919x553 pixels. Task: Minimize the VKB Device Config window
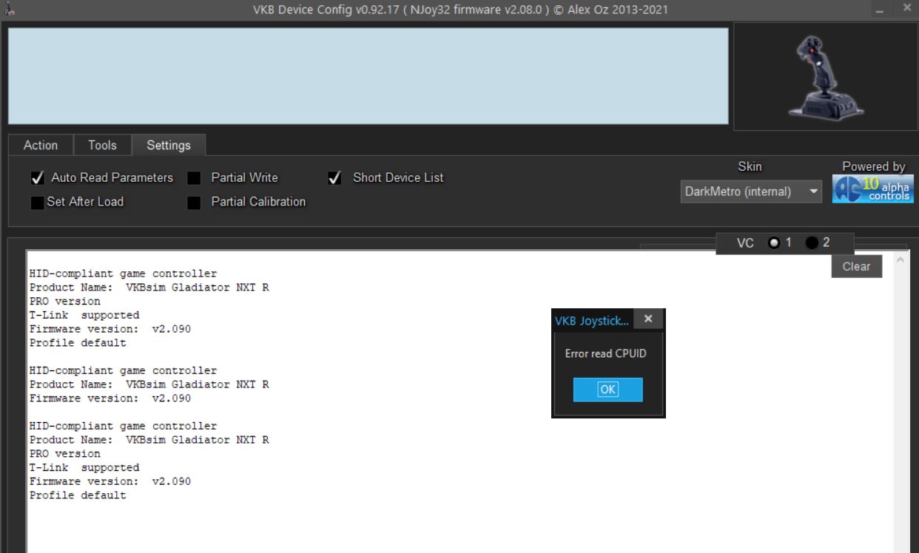pos(880,10)
